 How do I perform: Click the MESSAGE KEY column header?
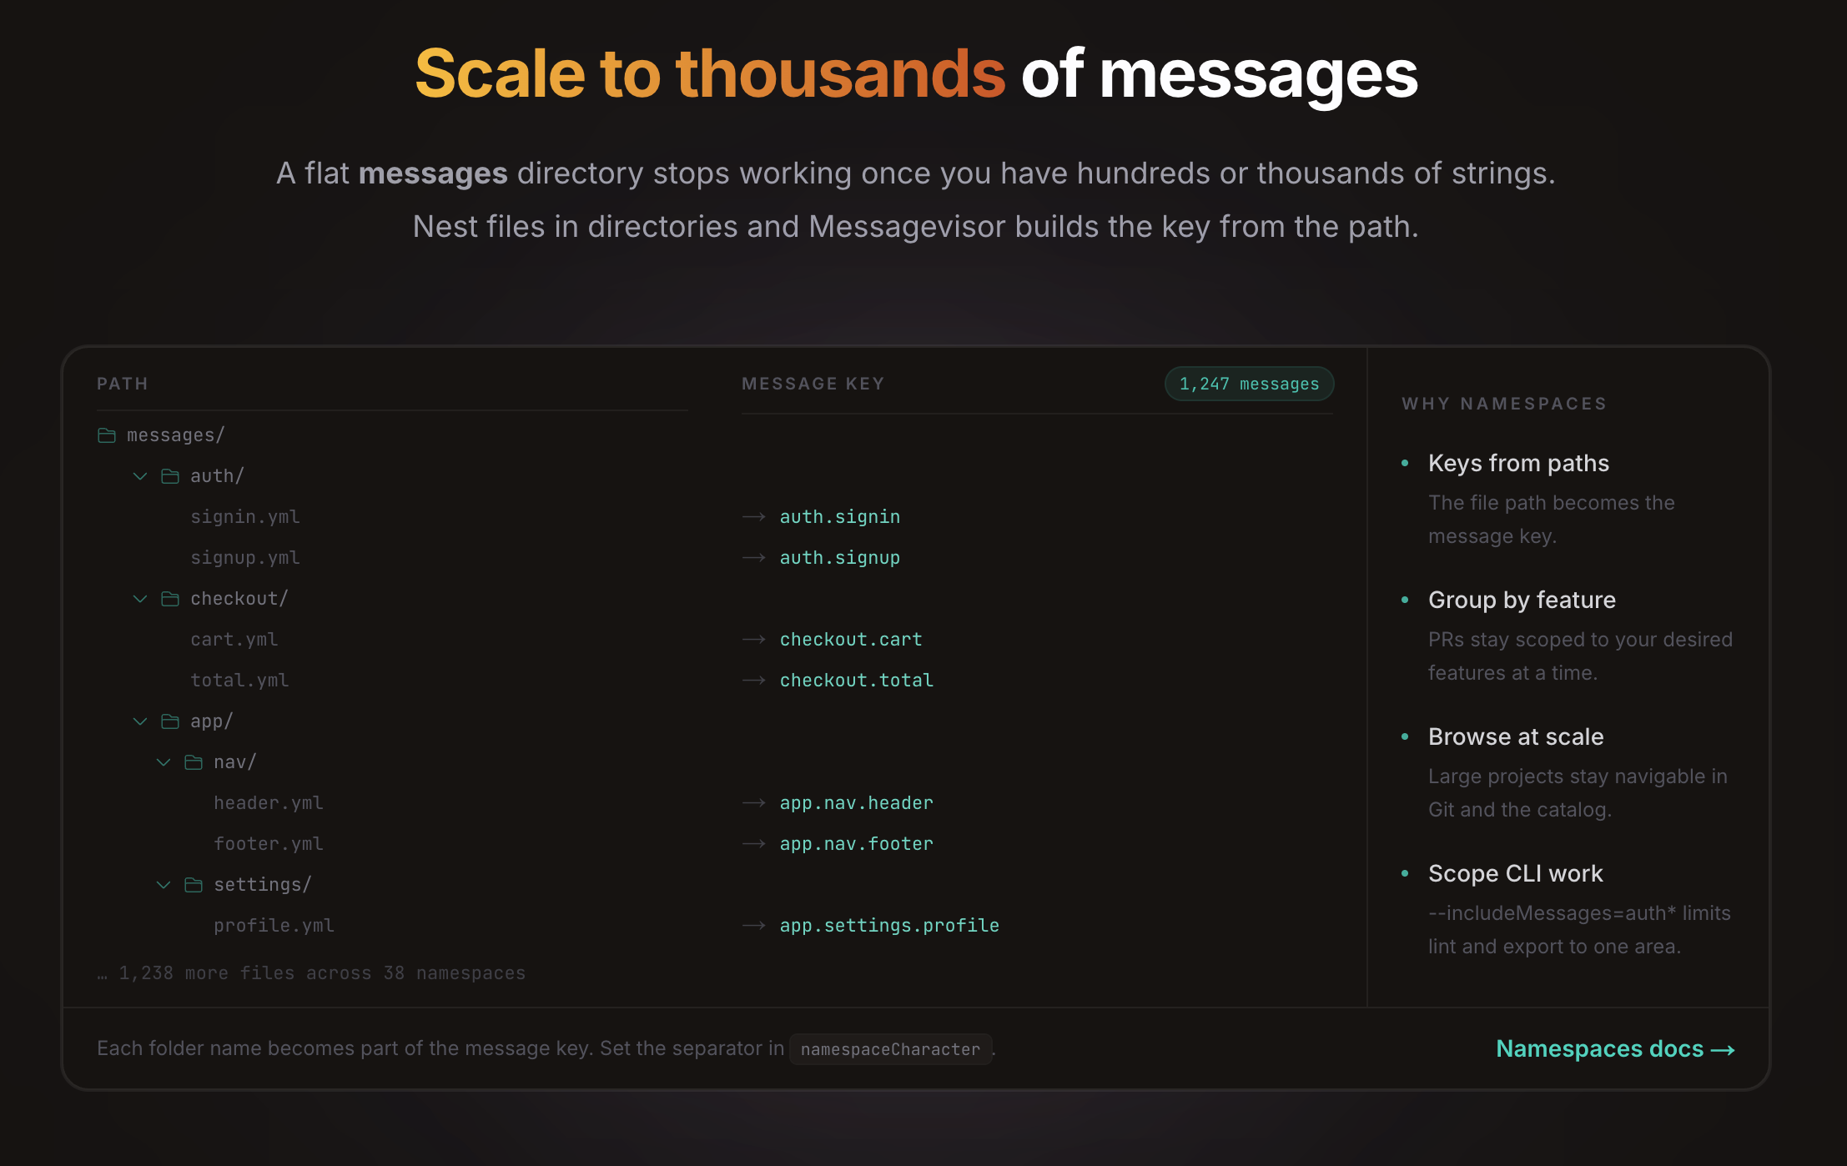coord(813,384)
